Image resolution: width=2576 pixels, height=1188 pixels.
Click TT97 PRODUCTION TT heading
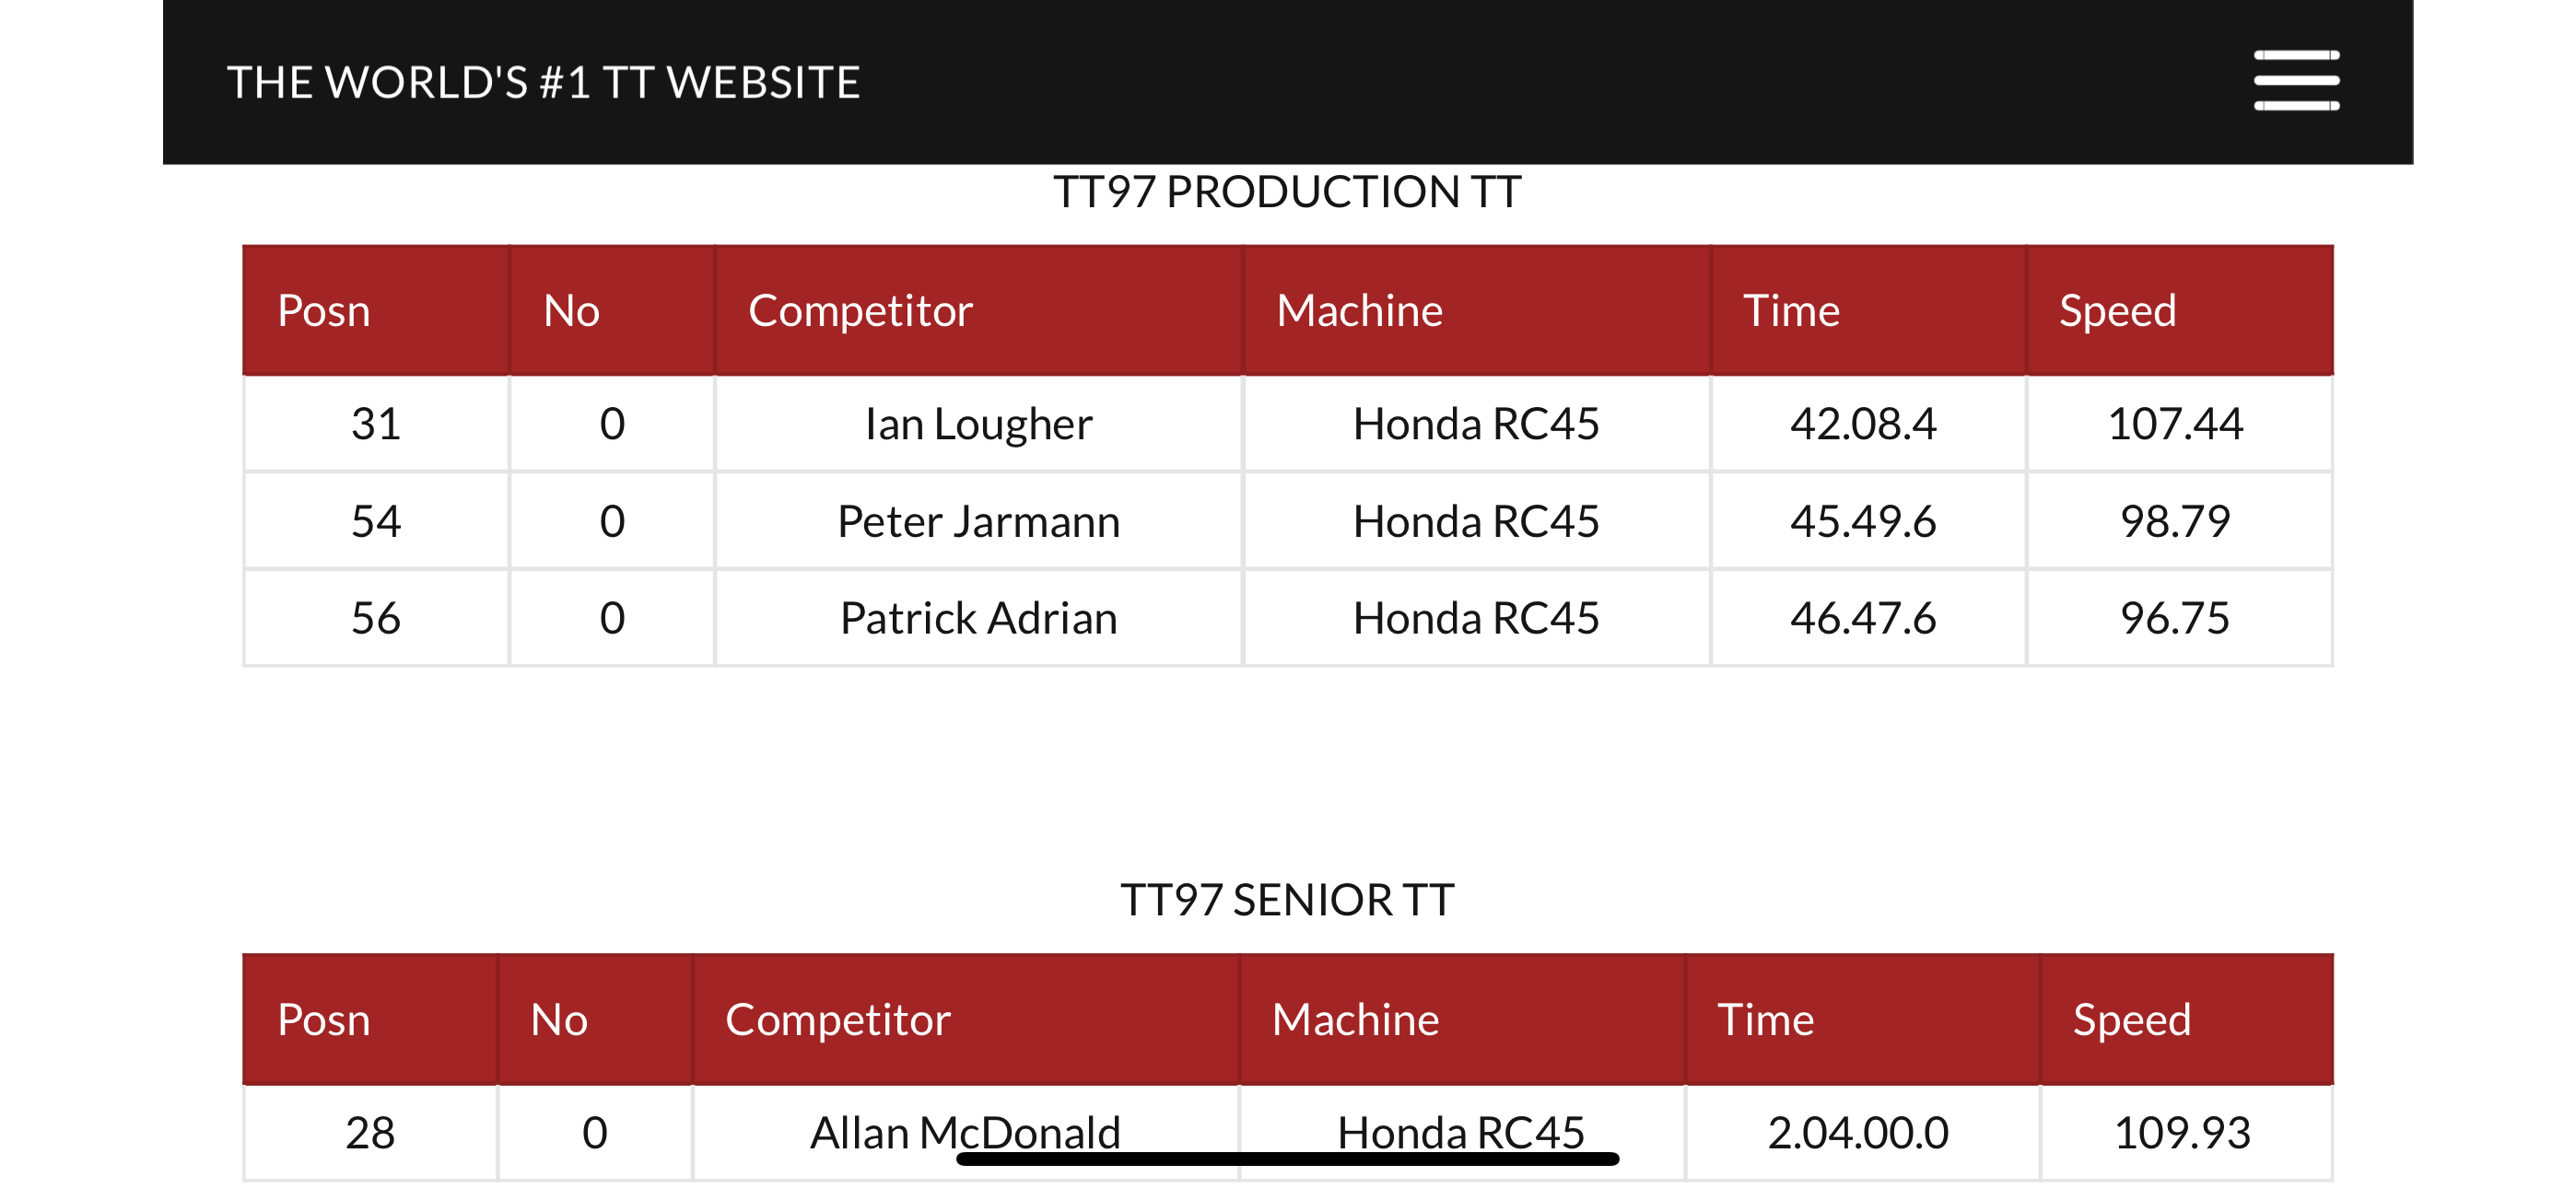click(x=1287, y=192)
